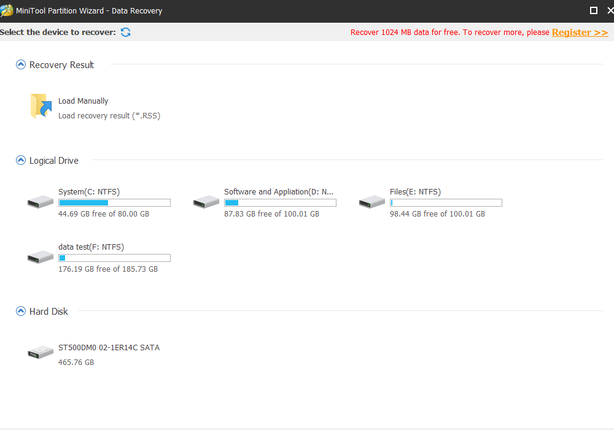The width and height of the screenshot is (614, 430).
Task: Collapse the Logical Drive section
Action: (x=21, y=161)
